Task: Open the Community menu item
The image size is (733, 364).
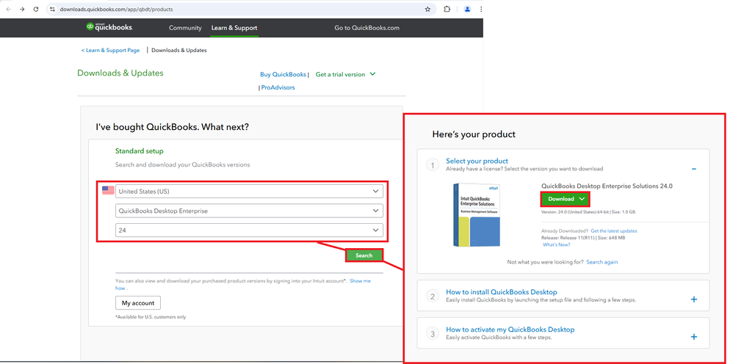Action: [185, 28]
